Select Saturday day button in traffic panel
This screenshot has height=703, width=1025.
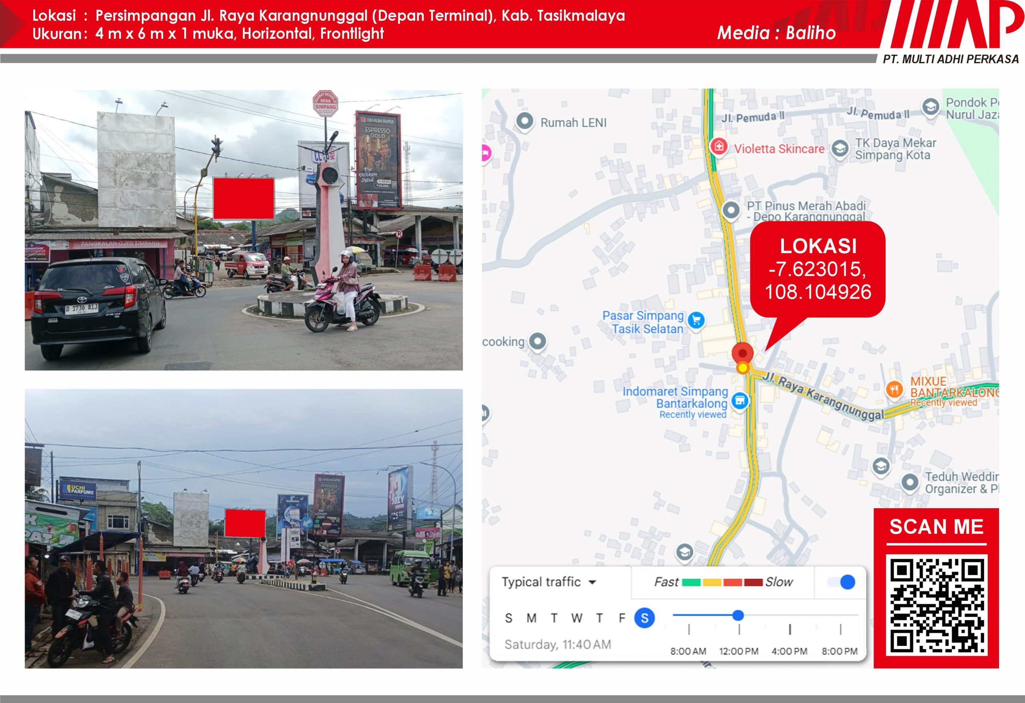point(644,618)
